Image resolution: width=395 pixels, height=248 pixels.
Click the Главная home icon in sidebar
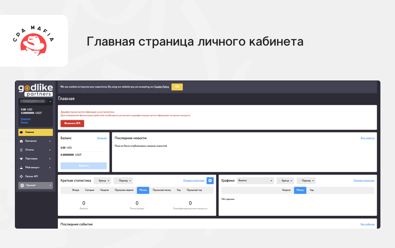click(x=21, y=132)
